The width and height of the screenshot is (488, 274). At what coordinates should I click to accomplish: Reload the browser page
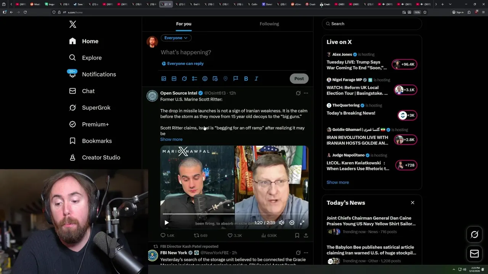pyautogui.click(x=25, y=12)
